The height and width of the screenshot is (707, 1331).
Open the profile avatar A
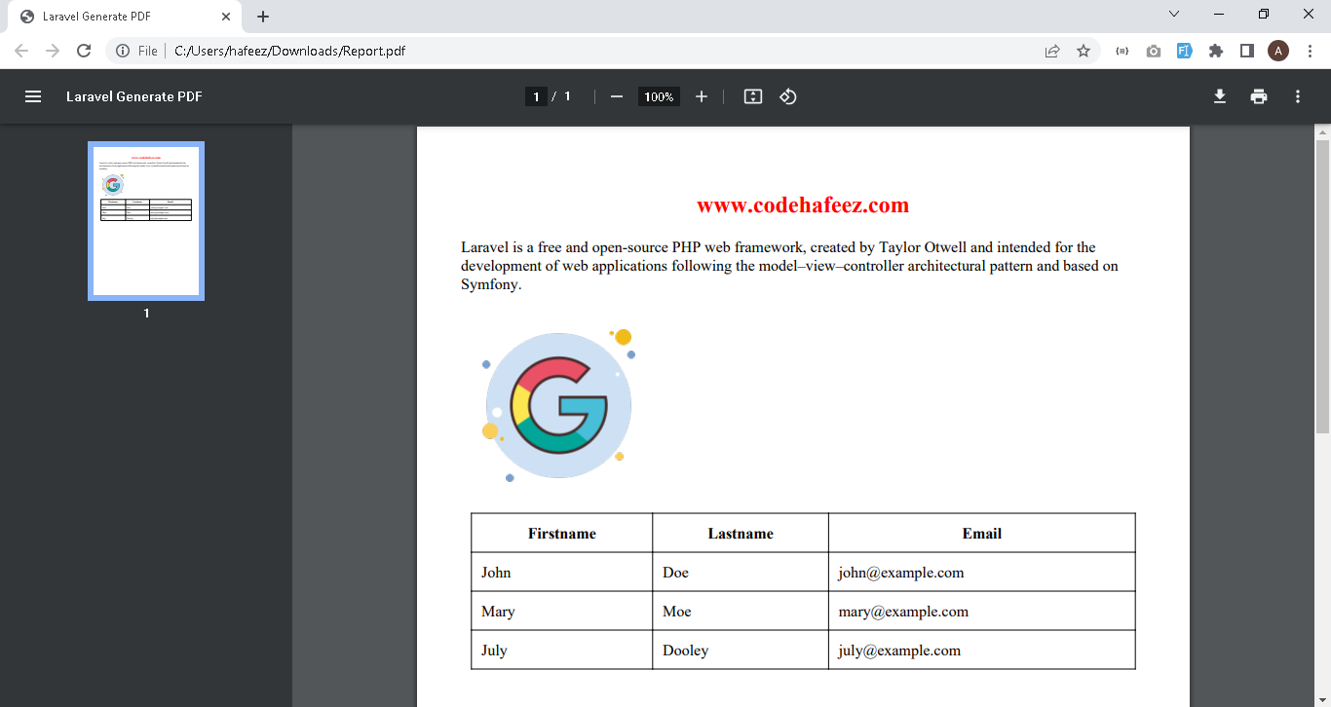coord(1278,51)
